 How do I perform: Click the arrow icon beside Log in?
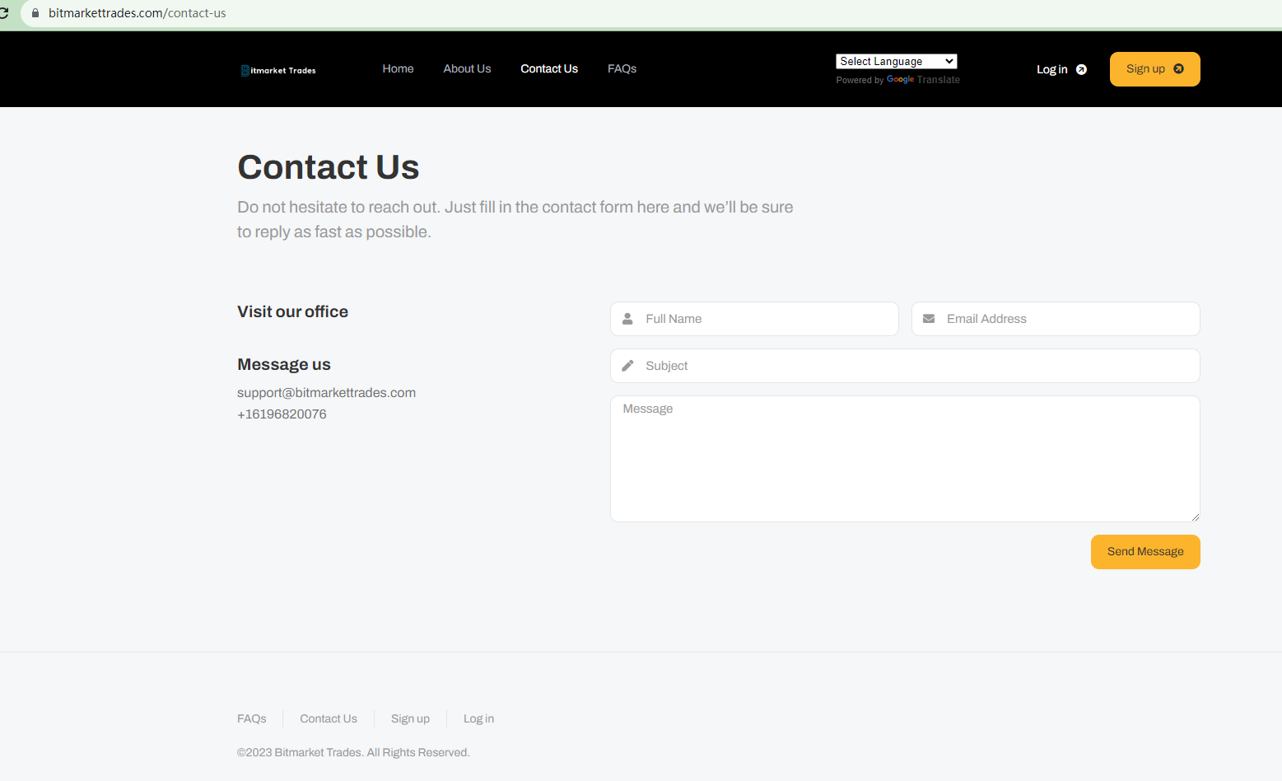[1081, 69]
